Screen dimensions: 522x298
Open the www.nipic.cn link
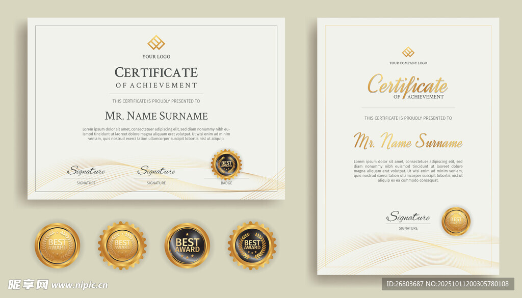pos(80,285)
